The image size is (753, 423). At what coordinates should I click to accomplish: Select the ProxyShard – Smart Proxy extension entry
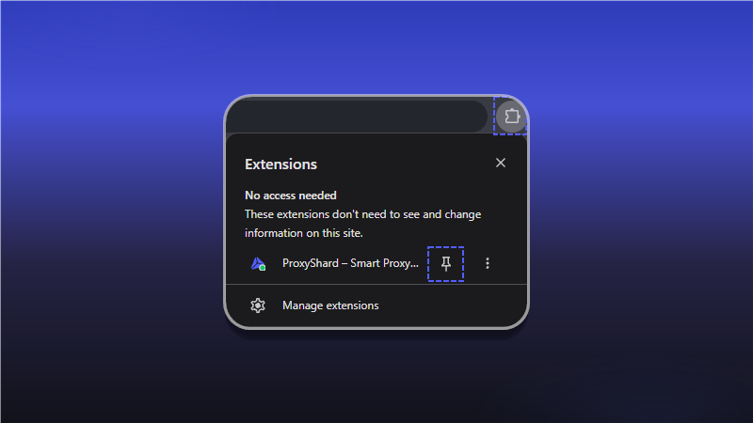(350, 263)
